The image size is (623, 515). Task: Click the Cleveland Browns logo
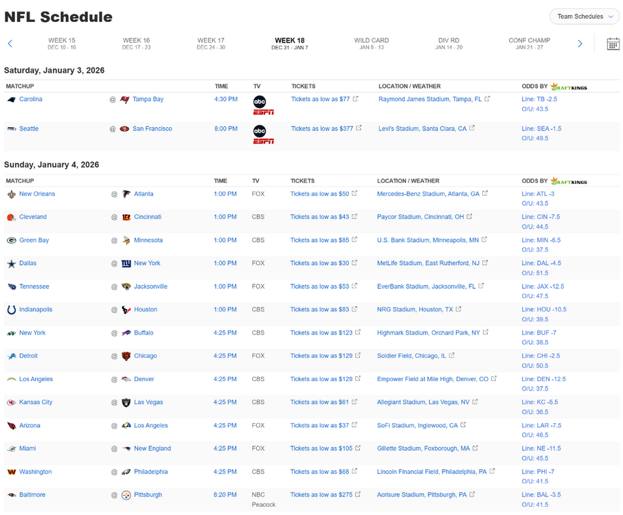12,217
